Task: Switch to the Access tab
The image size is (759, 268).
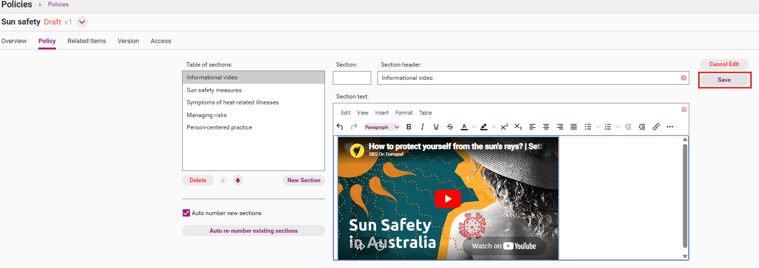Action: point(161,41)
